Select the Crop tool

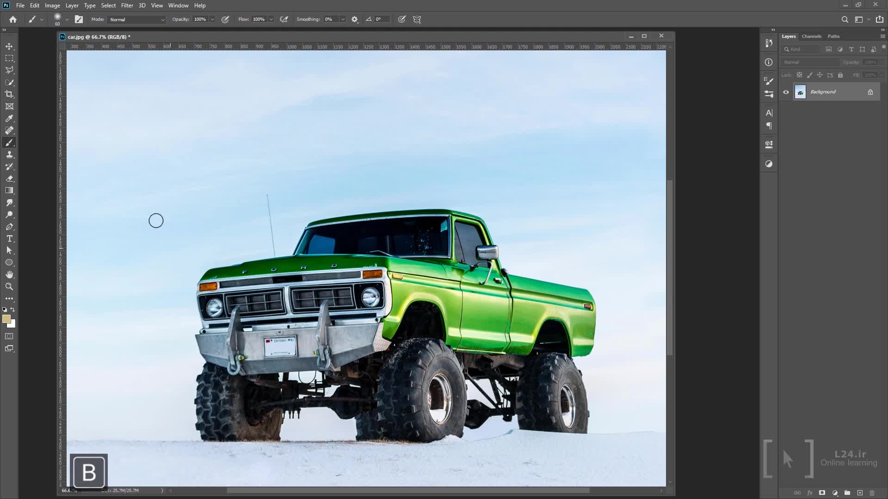click(x=9, y=94)
